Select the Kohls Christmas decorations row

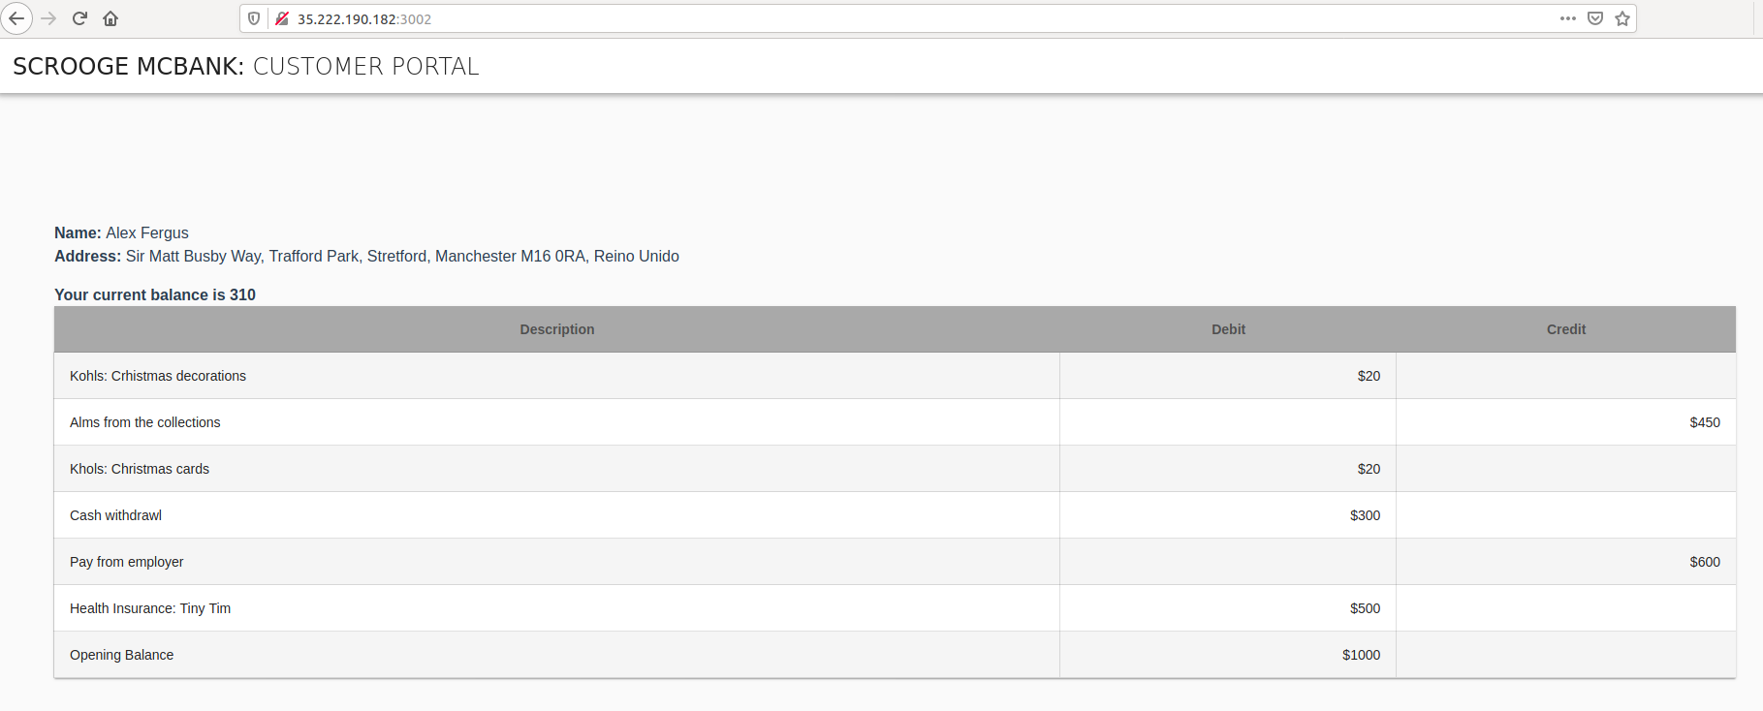tap(158, 376)
